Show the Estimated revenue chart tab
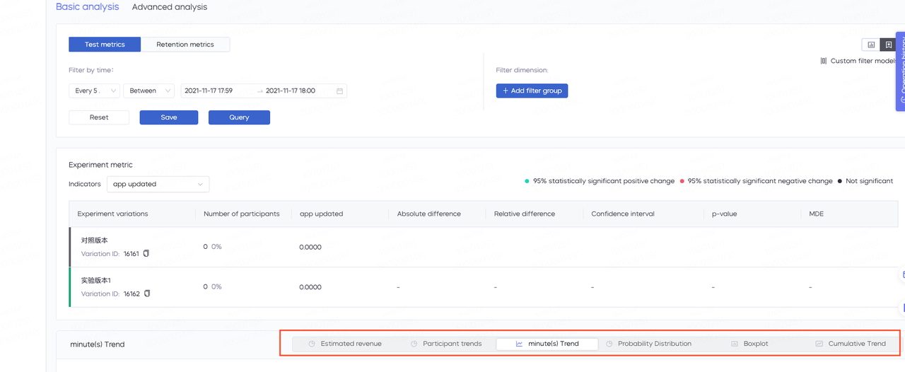 click(x=345, y=344)
